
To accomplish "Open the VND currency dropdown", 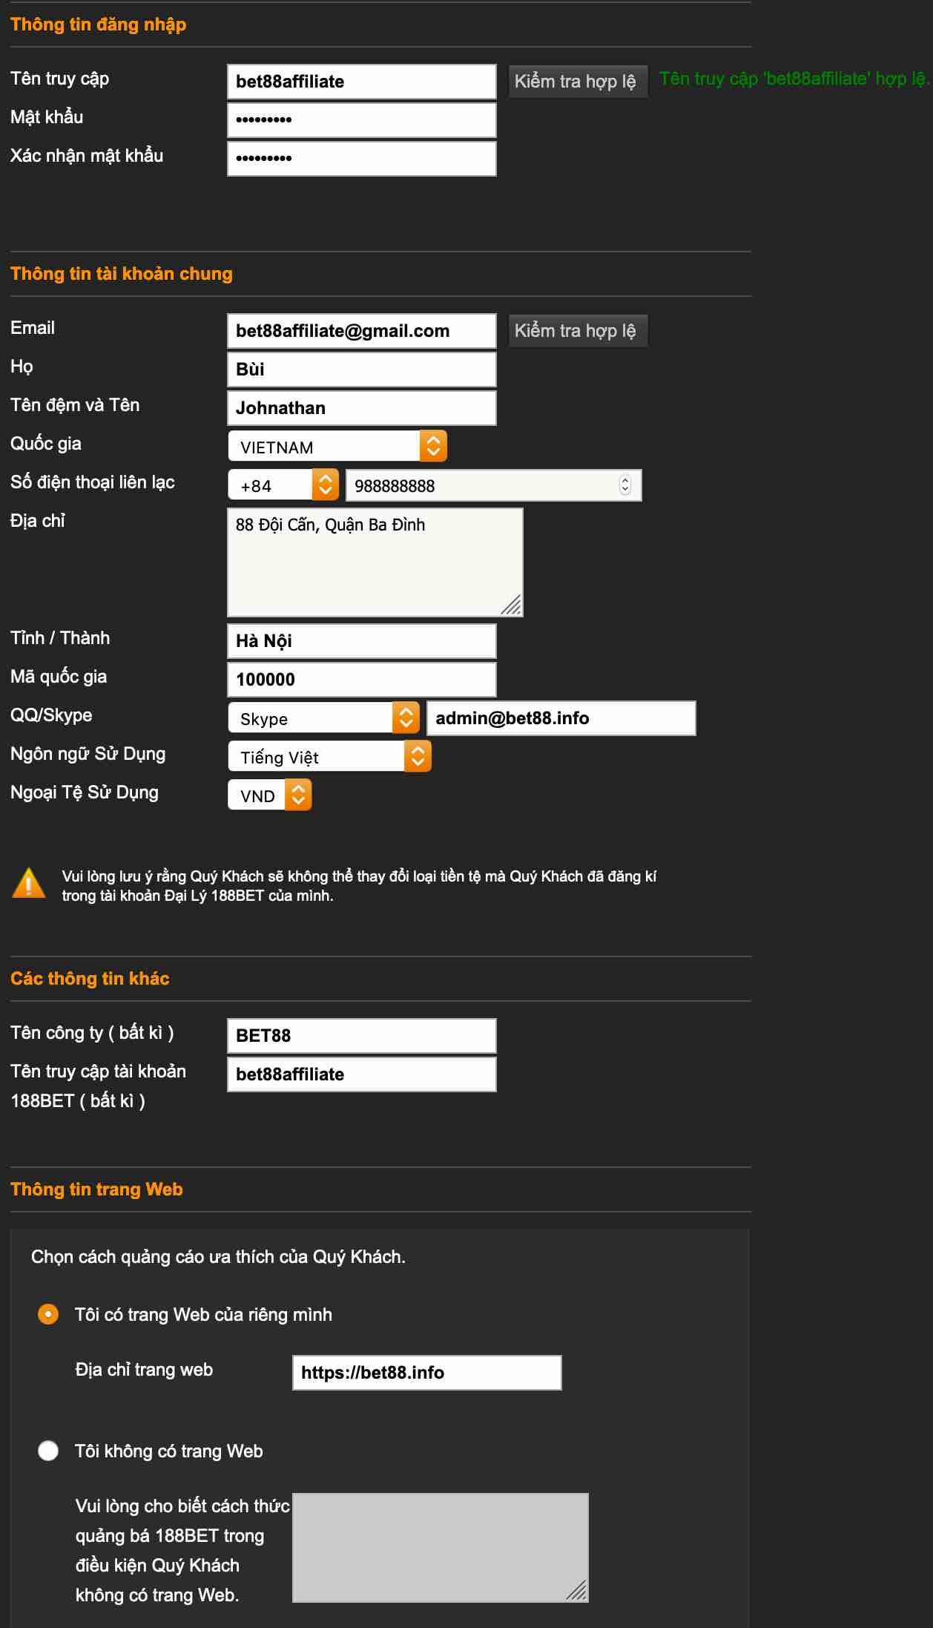I will point(269,795).
